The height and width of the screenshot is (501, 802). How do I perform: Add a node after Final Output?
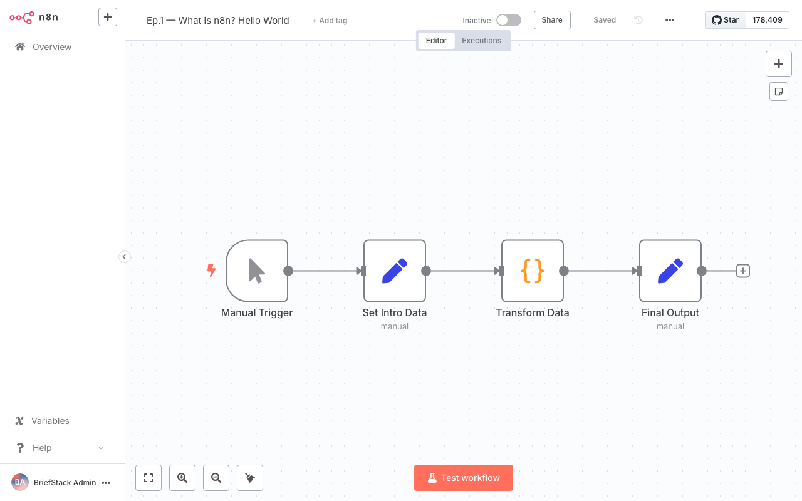(x=742, y=271)
